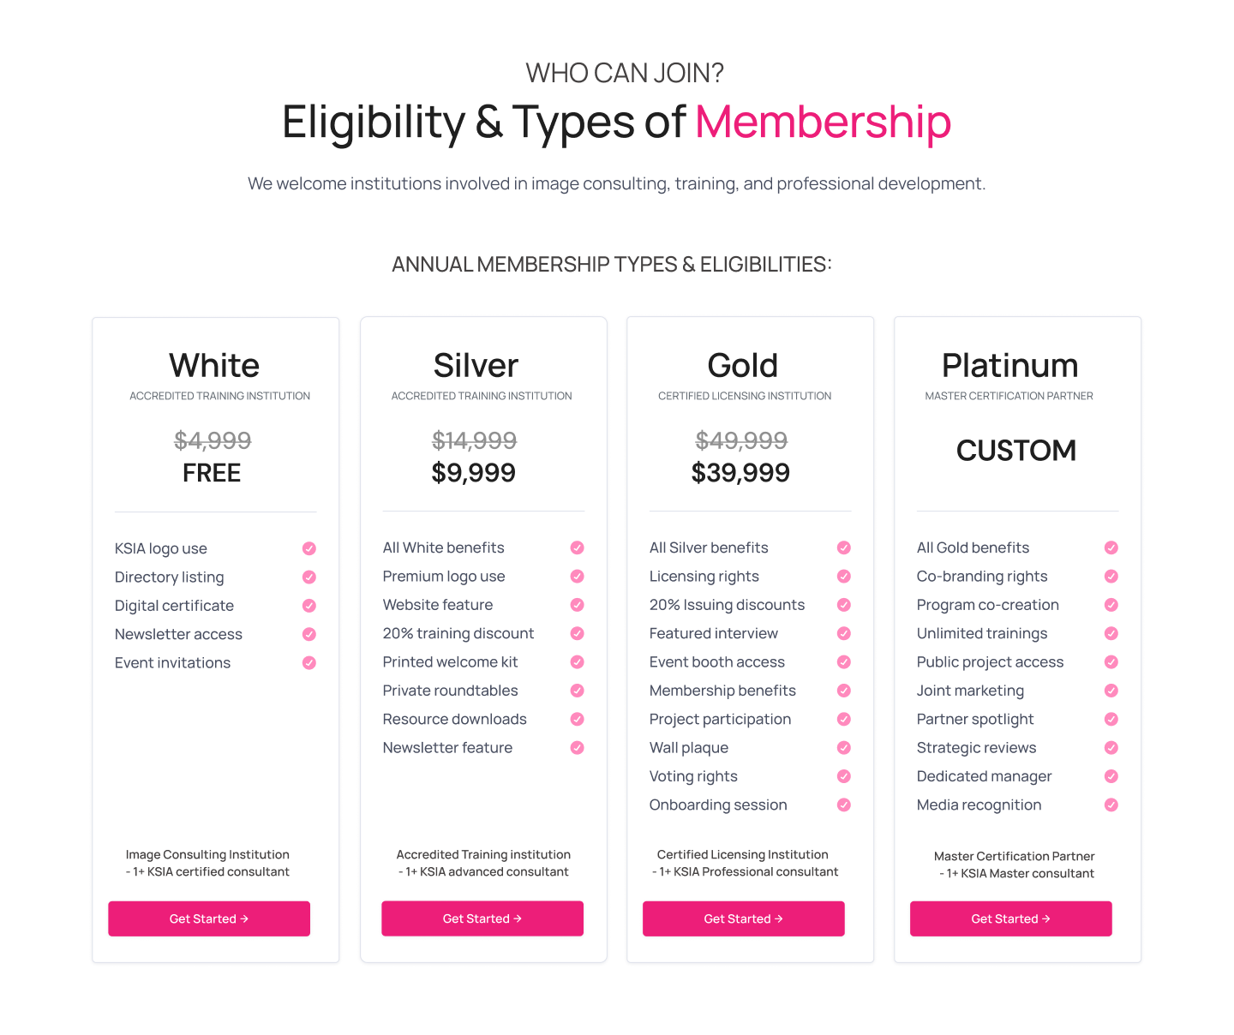Select the checkmark icon for Premium logo use
Image resolution: width=1234 pixels, height=1035 pixels.
578,577
